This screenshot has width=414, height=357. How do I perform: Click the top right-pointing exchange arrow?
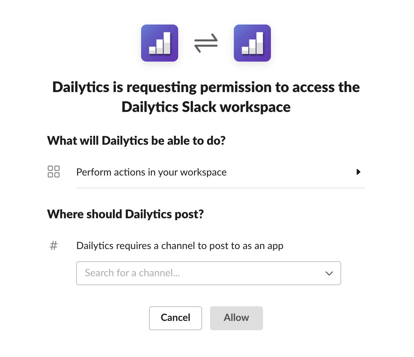(x=206, y=39)
